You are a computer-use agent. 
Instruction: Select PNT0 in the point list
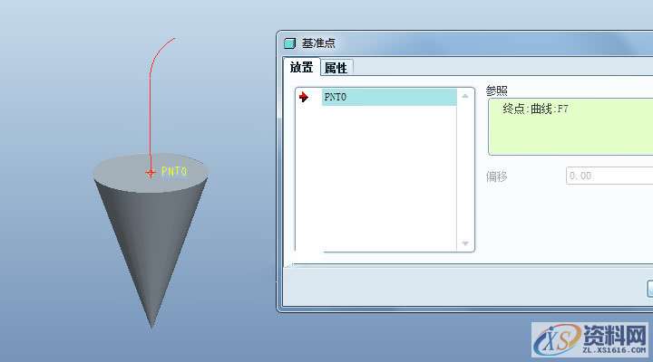coord(388,97)
